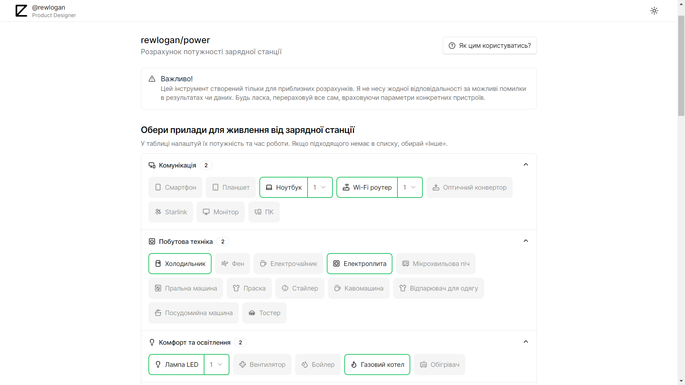This screenshot has height=385, width=685.
Task: Open the Як цим користуватись? help button
Action: tap(489, 46)
